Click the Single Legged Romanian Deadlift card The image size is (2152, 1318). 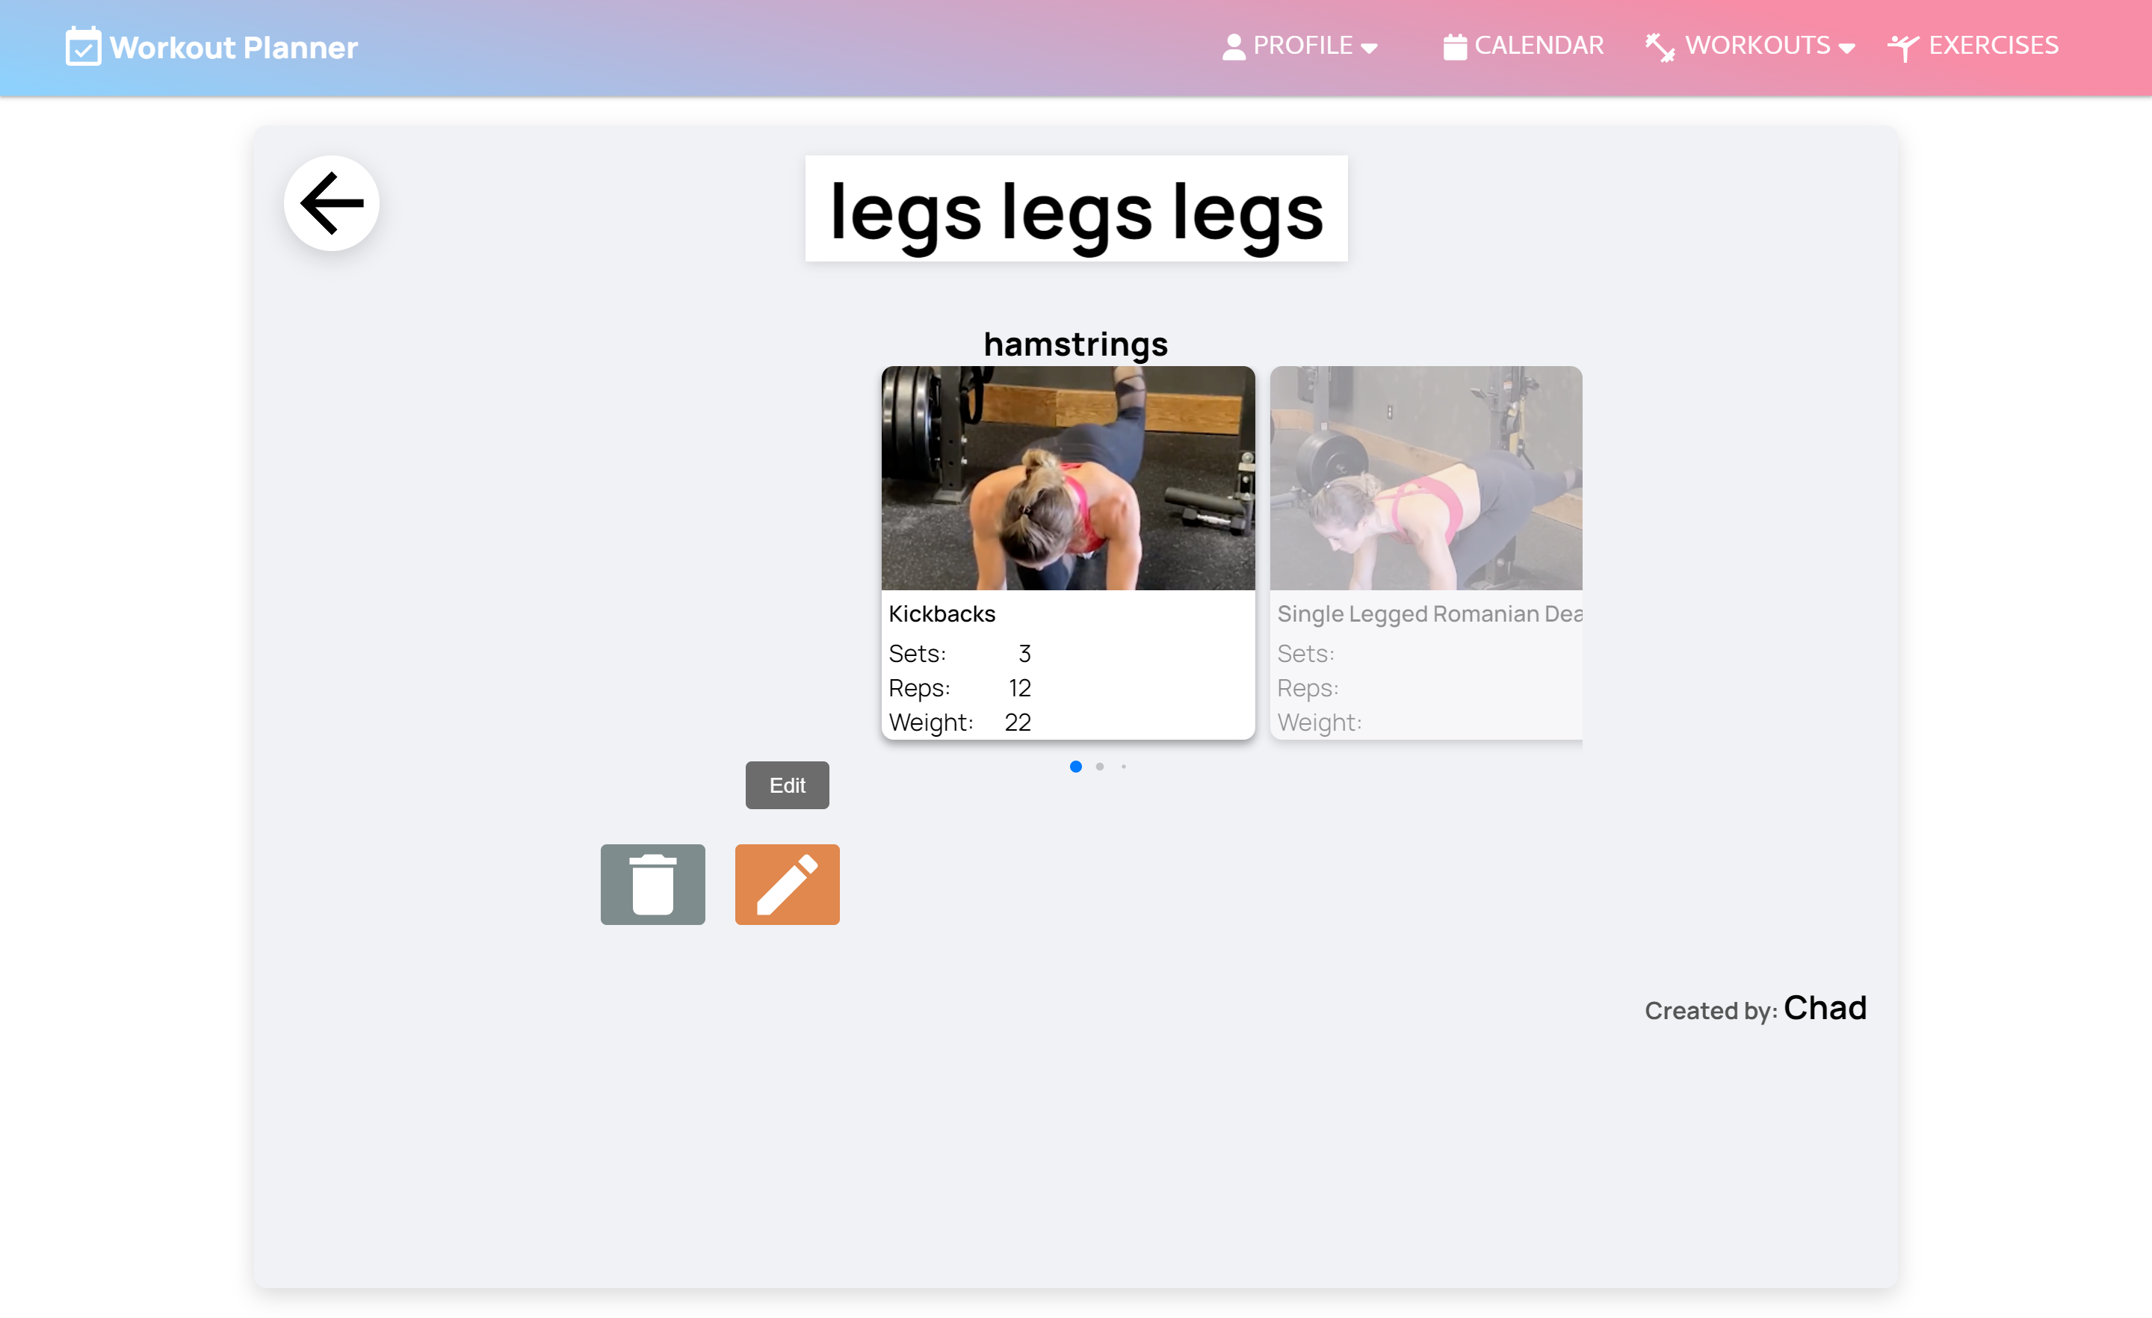[x=1426, y=552]
